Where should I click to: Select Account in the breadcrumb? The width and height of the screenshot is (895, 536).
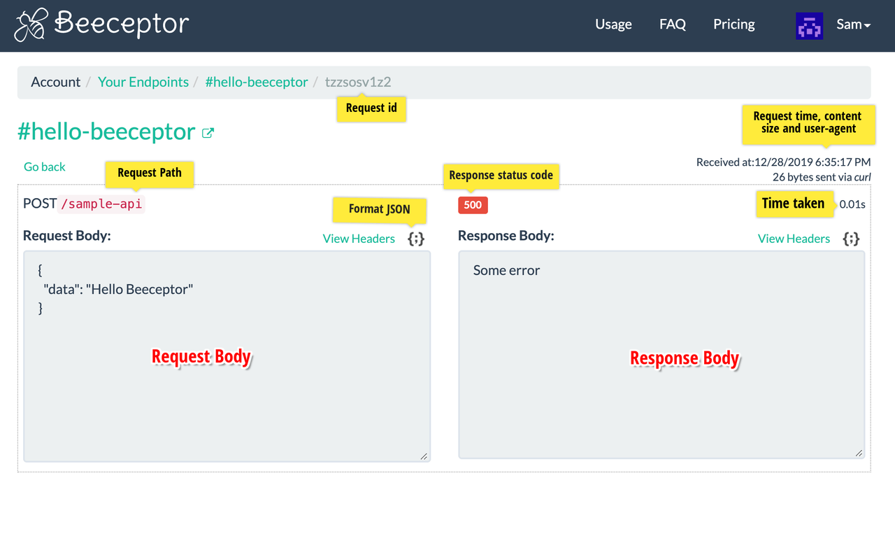click(56, 82)
